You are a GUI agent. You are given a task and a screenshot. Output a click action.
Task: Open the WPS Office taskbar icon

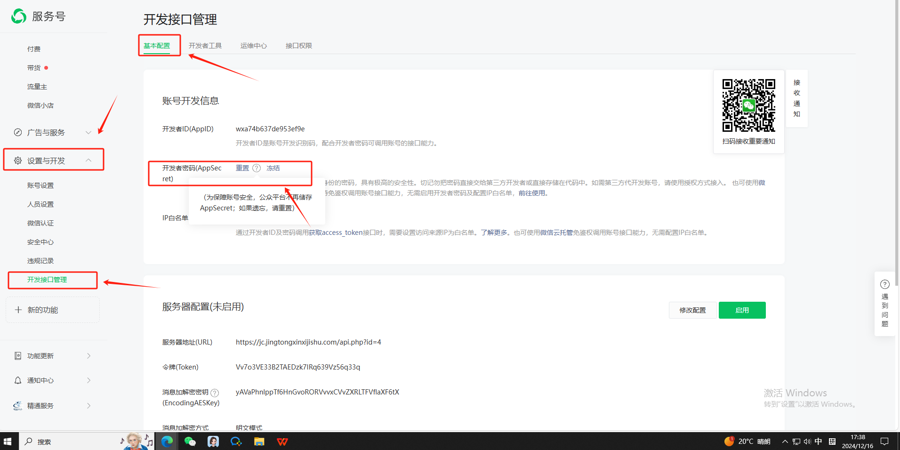pos(282,442)
